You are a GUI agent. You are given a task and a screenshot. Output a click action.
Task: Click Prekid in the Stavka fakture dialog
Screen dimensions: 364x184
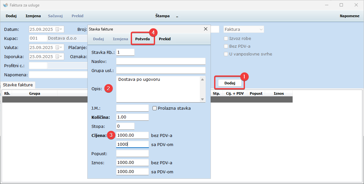(x=164, y=39)
